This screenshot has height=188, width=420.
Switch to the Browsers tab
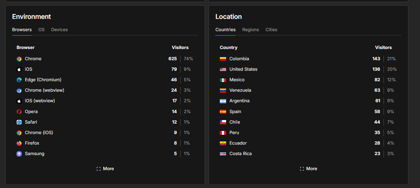point(22,30)
